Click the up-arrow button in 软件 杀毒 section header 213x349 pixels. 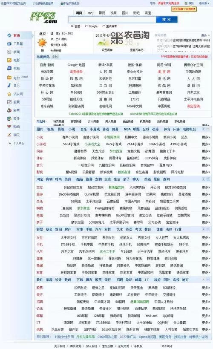(208, 280)
